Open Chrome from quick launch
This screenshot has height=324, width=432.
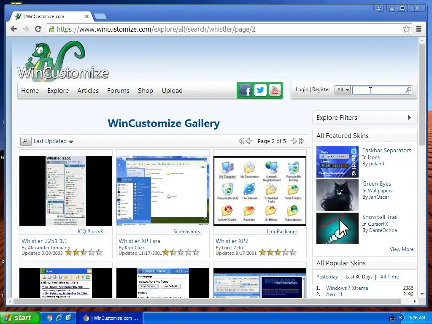click(50, 318)
